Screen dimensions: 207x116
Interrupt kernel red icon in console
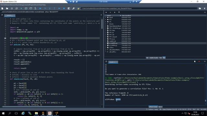[x=199, y=62]
